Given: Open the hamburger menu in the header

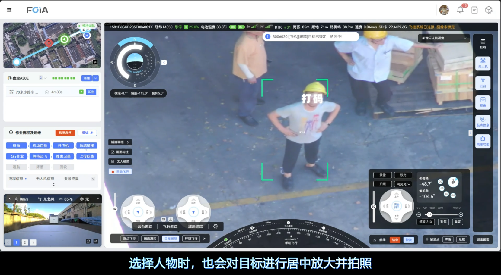Looking at the screenshot, I should pyautogui.click(x=9, y=10).
